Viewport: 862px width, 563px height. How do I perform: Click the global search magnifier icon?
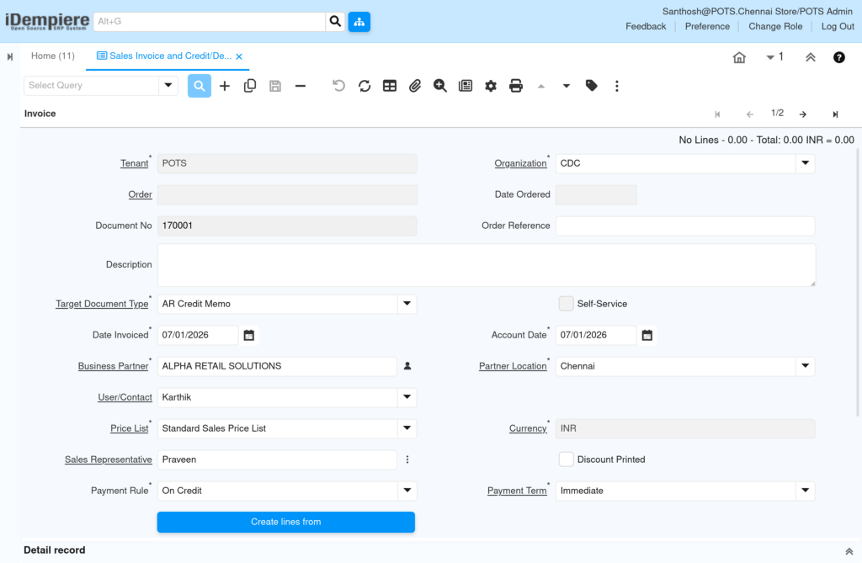[335, 21]
